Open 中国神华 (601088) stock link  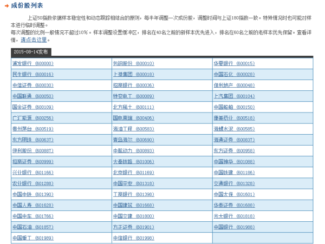tap(234, 162)
